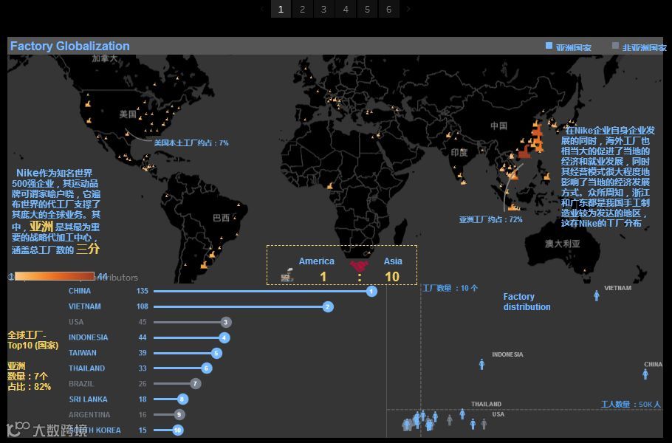Click the 工人数量：50K人 reference label

(x=631, y=404)
